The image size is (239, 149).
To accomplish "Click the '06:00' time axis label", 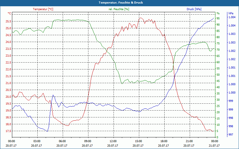I will (62, 141).
